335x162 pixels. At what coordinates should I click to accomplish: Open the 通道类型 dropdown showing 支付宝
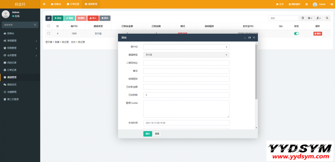[186, 55]
